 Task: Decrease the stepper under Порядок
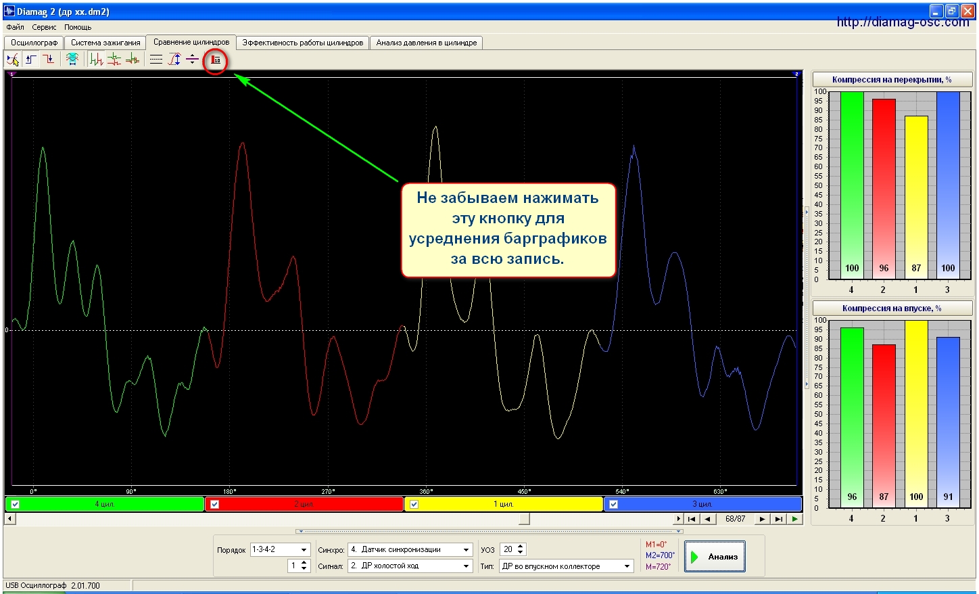point(304,569)
